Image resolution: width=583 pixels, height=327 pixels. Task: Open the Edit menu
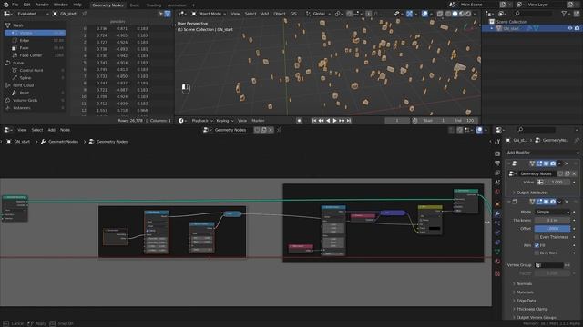[x=26, y=5]
